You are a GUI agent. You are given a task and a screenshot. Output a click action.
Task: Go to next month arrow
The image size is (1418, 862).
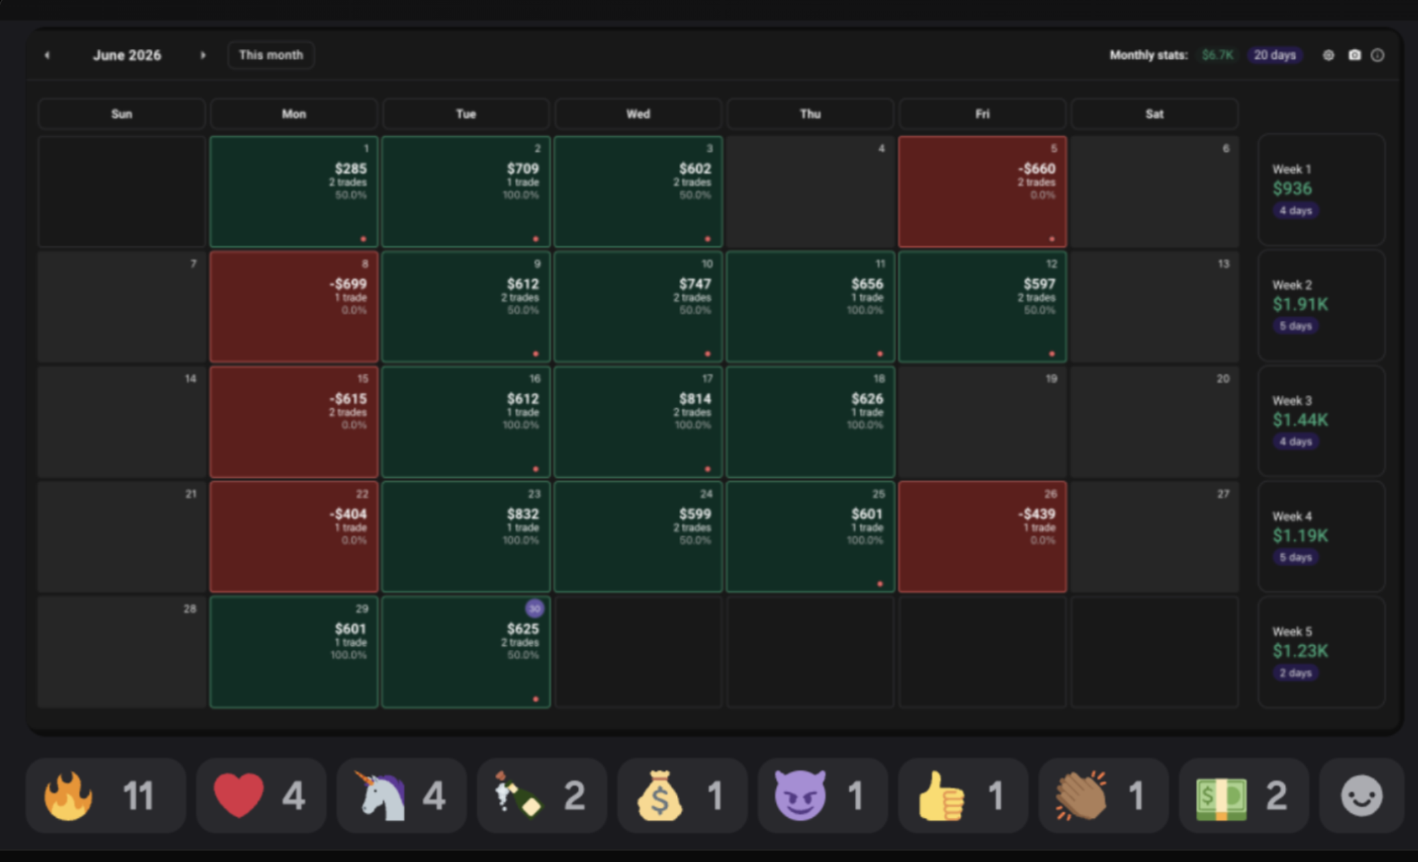(x=203, y=56)
